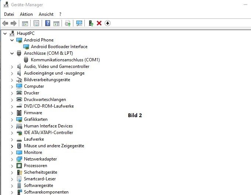Expand Audio, Video und Gamecontroller
The image size is (251, 195).
pos(12,66)
